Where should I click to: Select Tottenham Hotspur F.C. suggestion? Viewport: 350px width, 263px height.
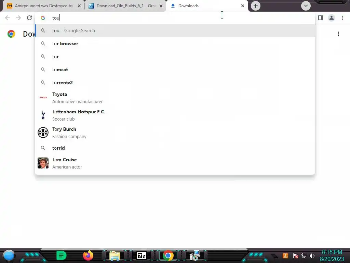coord(175,115)
